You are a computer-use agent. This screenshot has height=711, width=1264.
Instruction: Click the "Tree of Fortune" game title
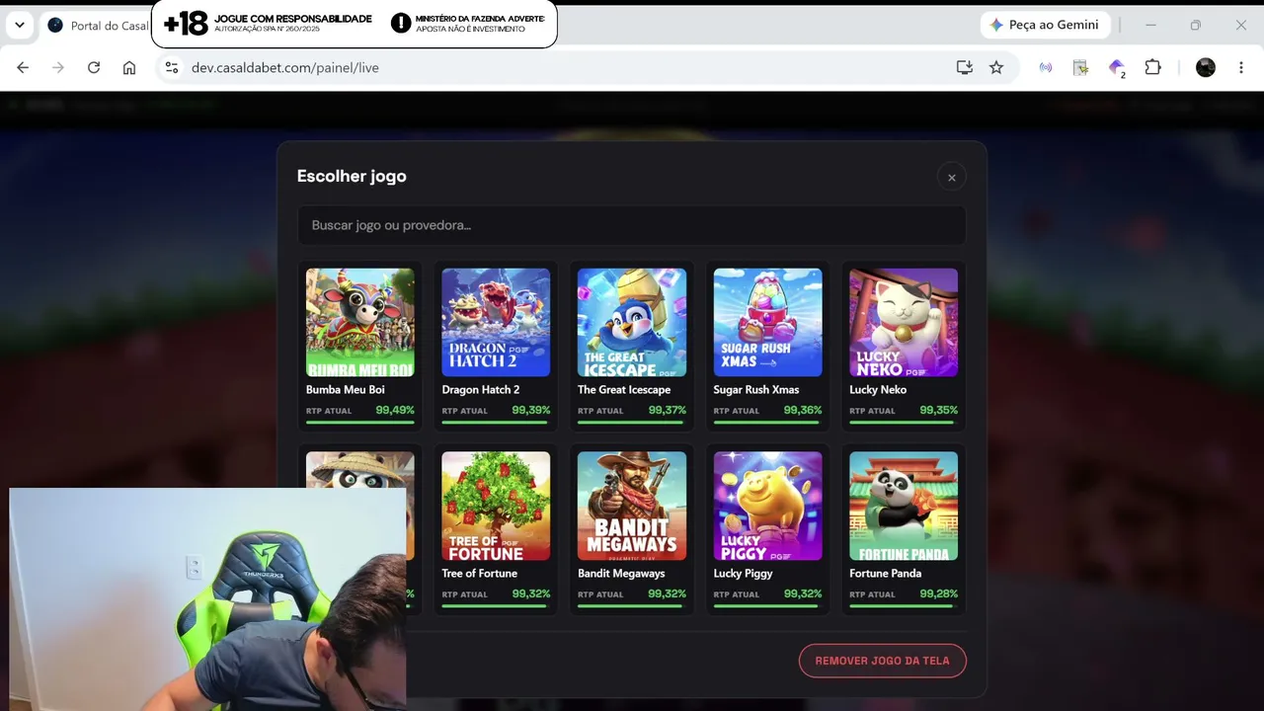click(x=479, y=574)
